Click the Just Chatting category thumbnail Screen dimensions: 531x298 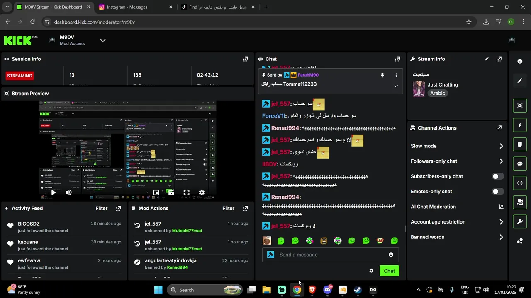[x=419, y=89]
